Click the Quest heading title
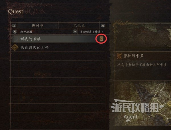 click(16, 12)
